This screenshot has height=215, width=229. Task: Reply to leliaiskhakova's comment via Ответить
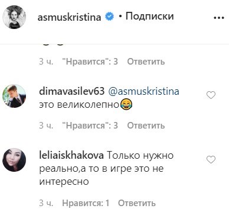[x=137, y=203]
